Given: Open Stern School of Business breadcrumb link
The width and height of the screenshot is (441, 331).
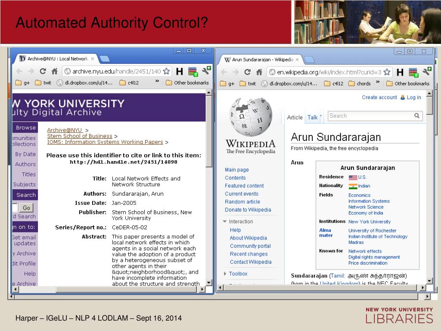Looking at the screenshot, I should coord(80,136).
